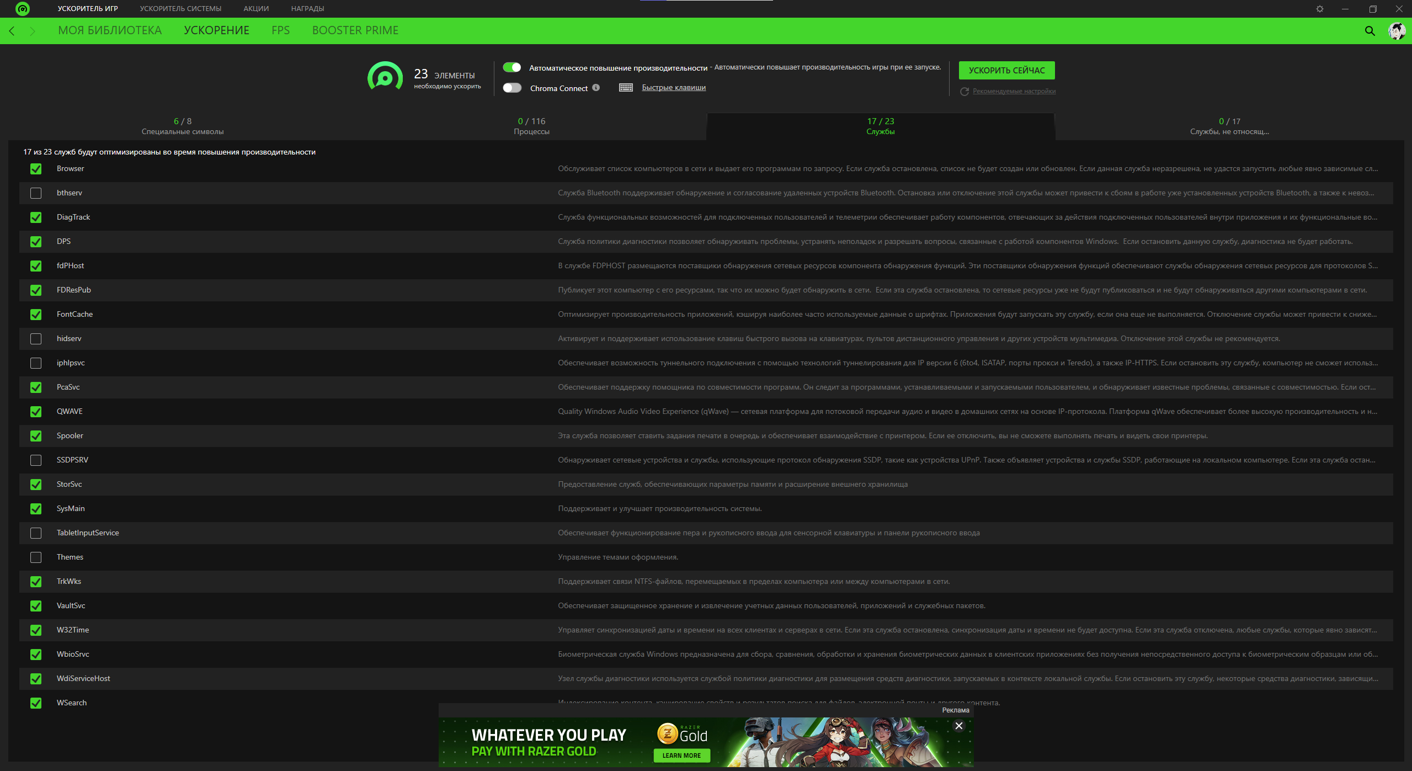Click LEARN MORE in the Razer Gold ad
Screen dimensions: 1412x771
pyautogui.click(x=681, y=756)
